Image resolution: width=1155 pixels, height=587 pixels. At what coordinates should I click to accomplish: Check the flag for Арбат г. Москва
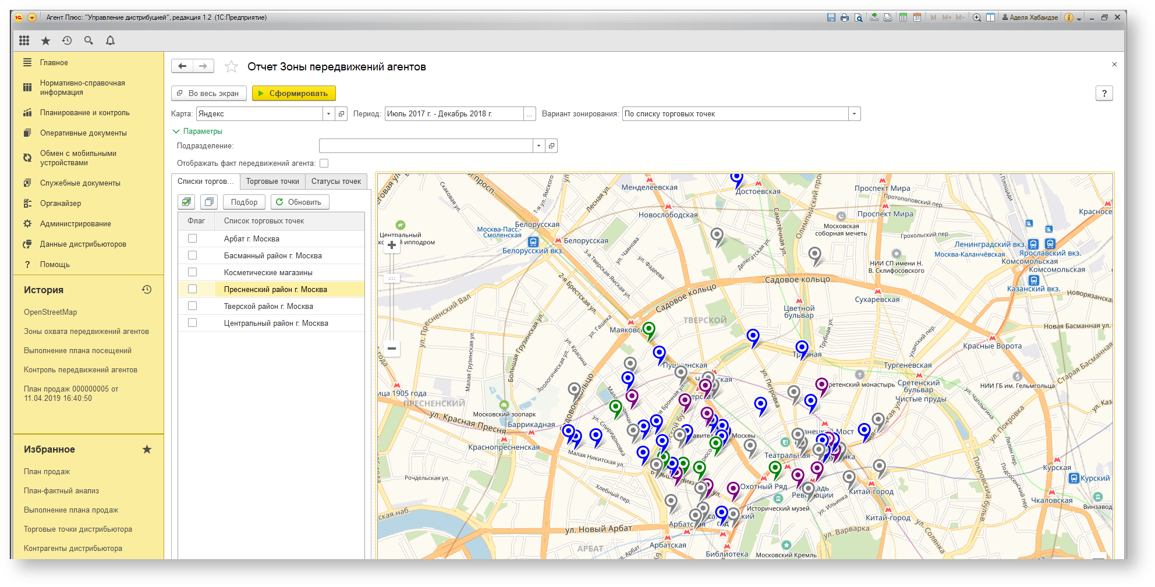click(x=193, y=239)
